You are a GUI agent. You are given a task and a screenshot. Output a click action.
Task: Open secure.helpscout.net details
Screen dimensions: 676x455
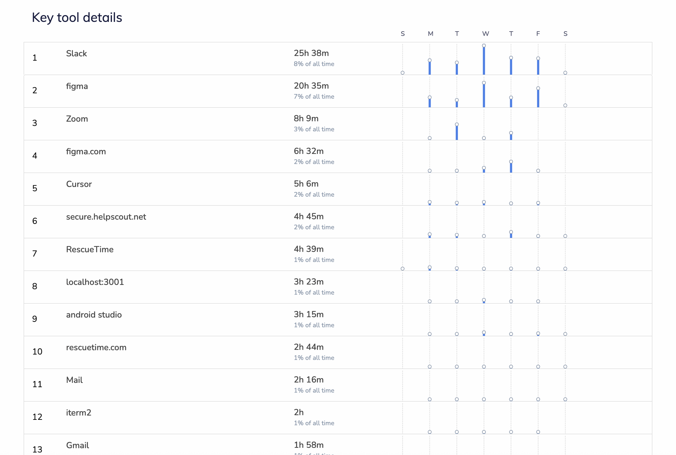click(x=338, y=222)
